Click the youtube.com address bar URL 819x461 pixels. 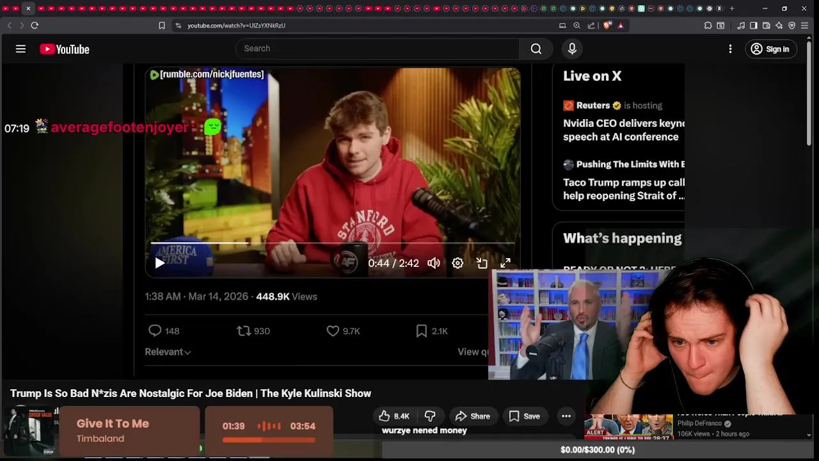(x=236, y=26)
